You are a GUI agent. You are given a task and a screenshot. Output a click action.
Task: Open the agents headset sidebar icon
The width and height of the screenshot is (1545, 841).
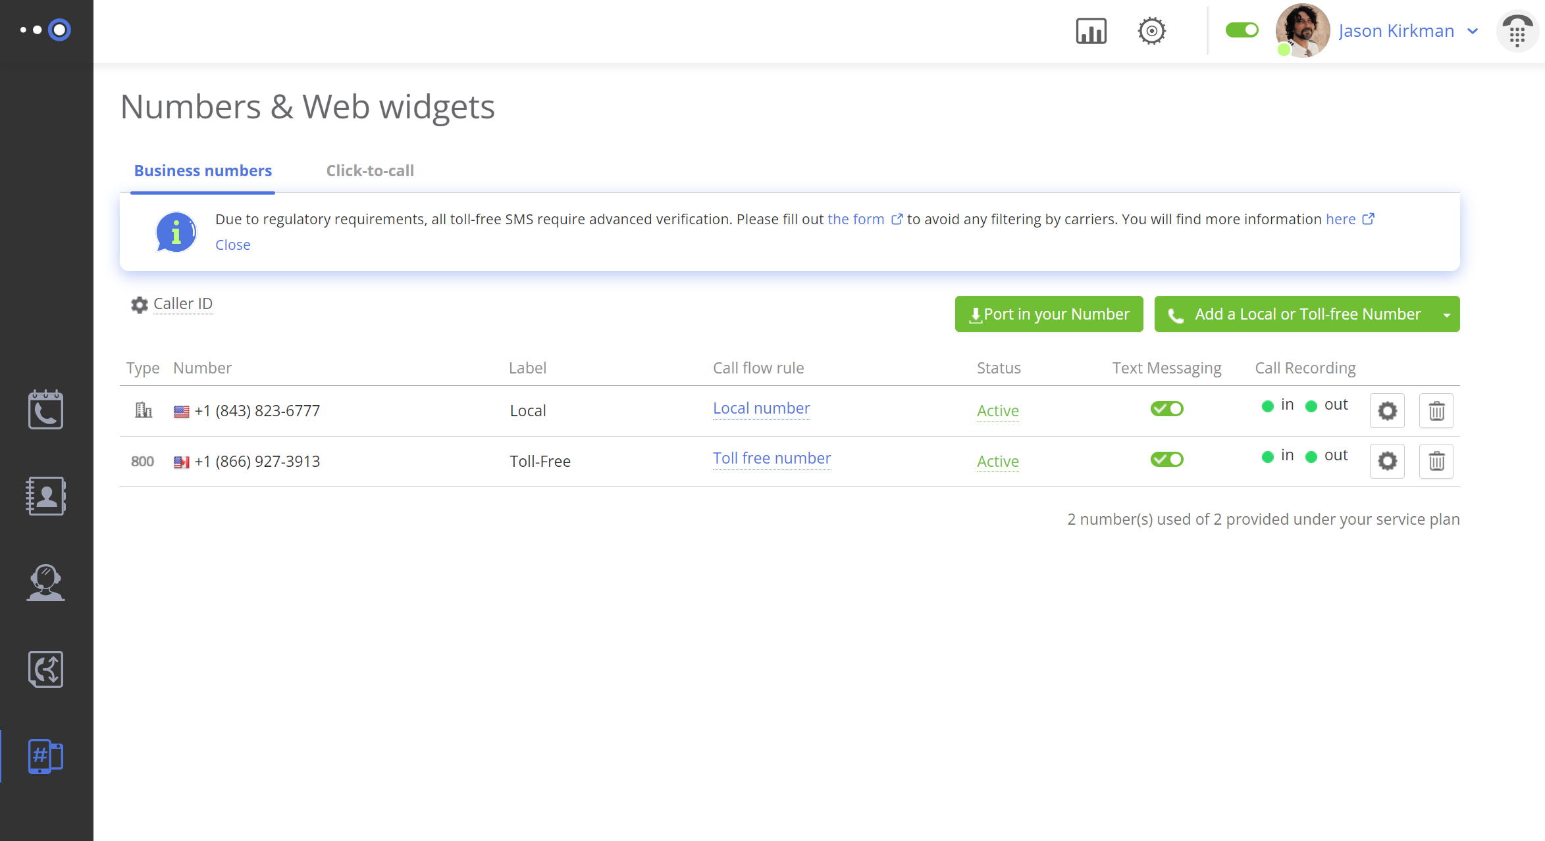(45, 583)
